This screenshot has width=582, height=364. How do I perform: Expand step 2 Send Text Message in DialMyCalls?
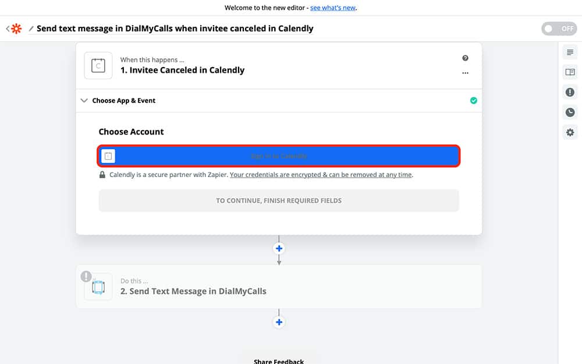point(193,291)
